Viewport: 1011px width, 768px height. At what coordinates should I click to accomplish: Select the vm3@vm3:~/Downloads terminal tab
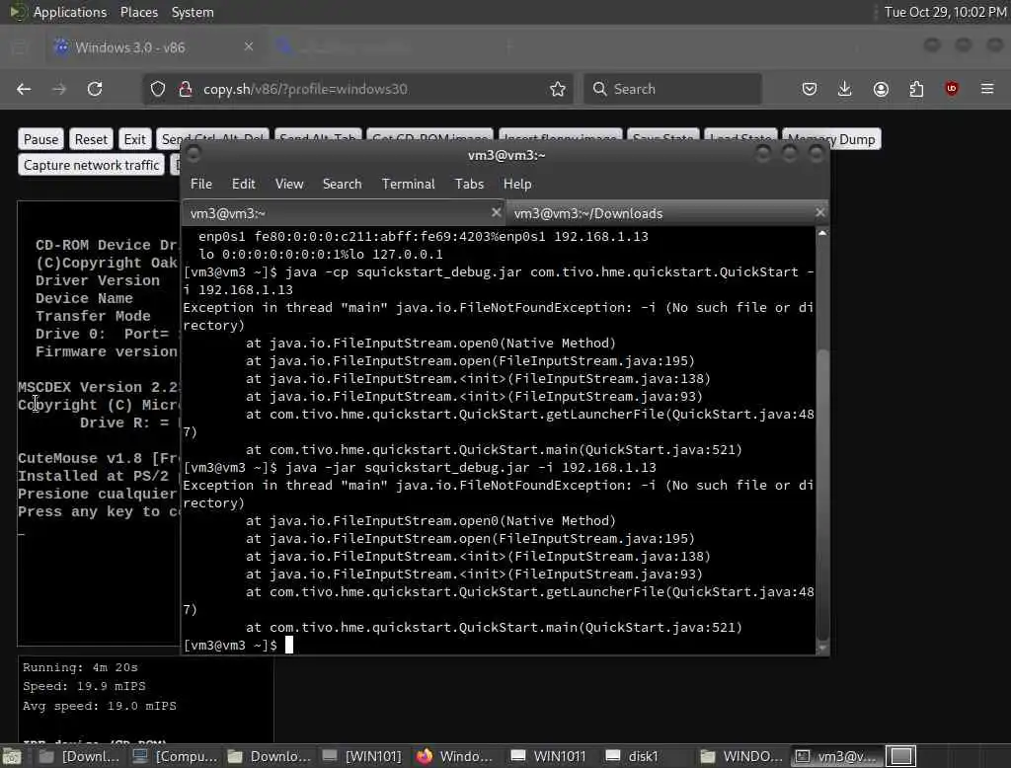666,213
